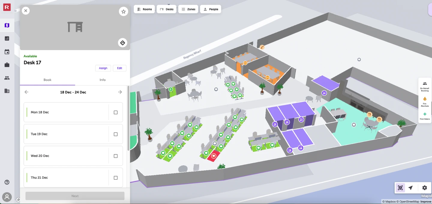Open the building directory icon in the sidebar
The image size is (432, 204).
tap(7, 91)
